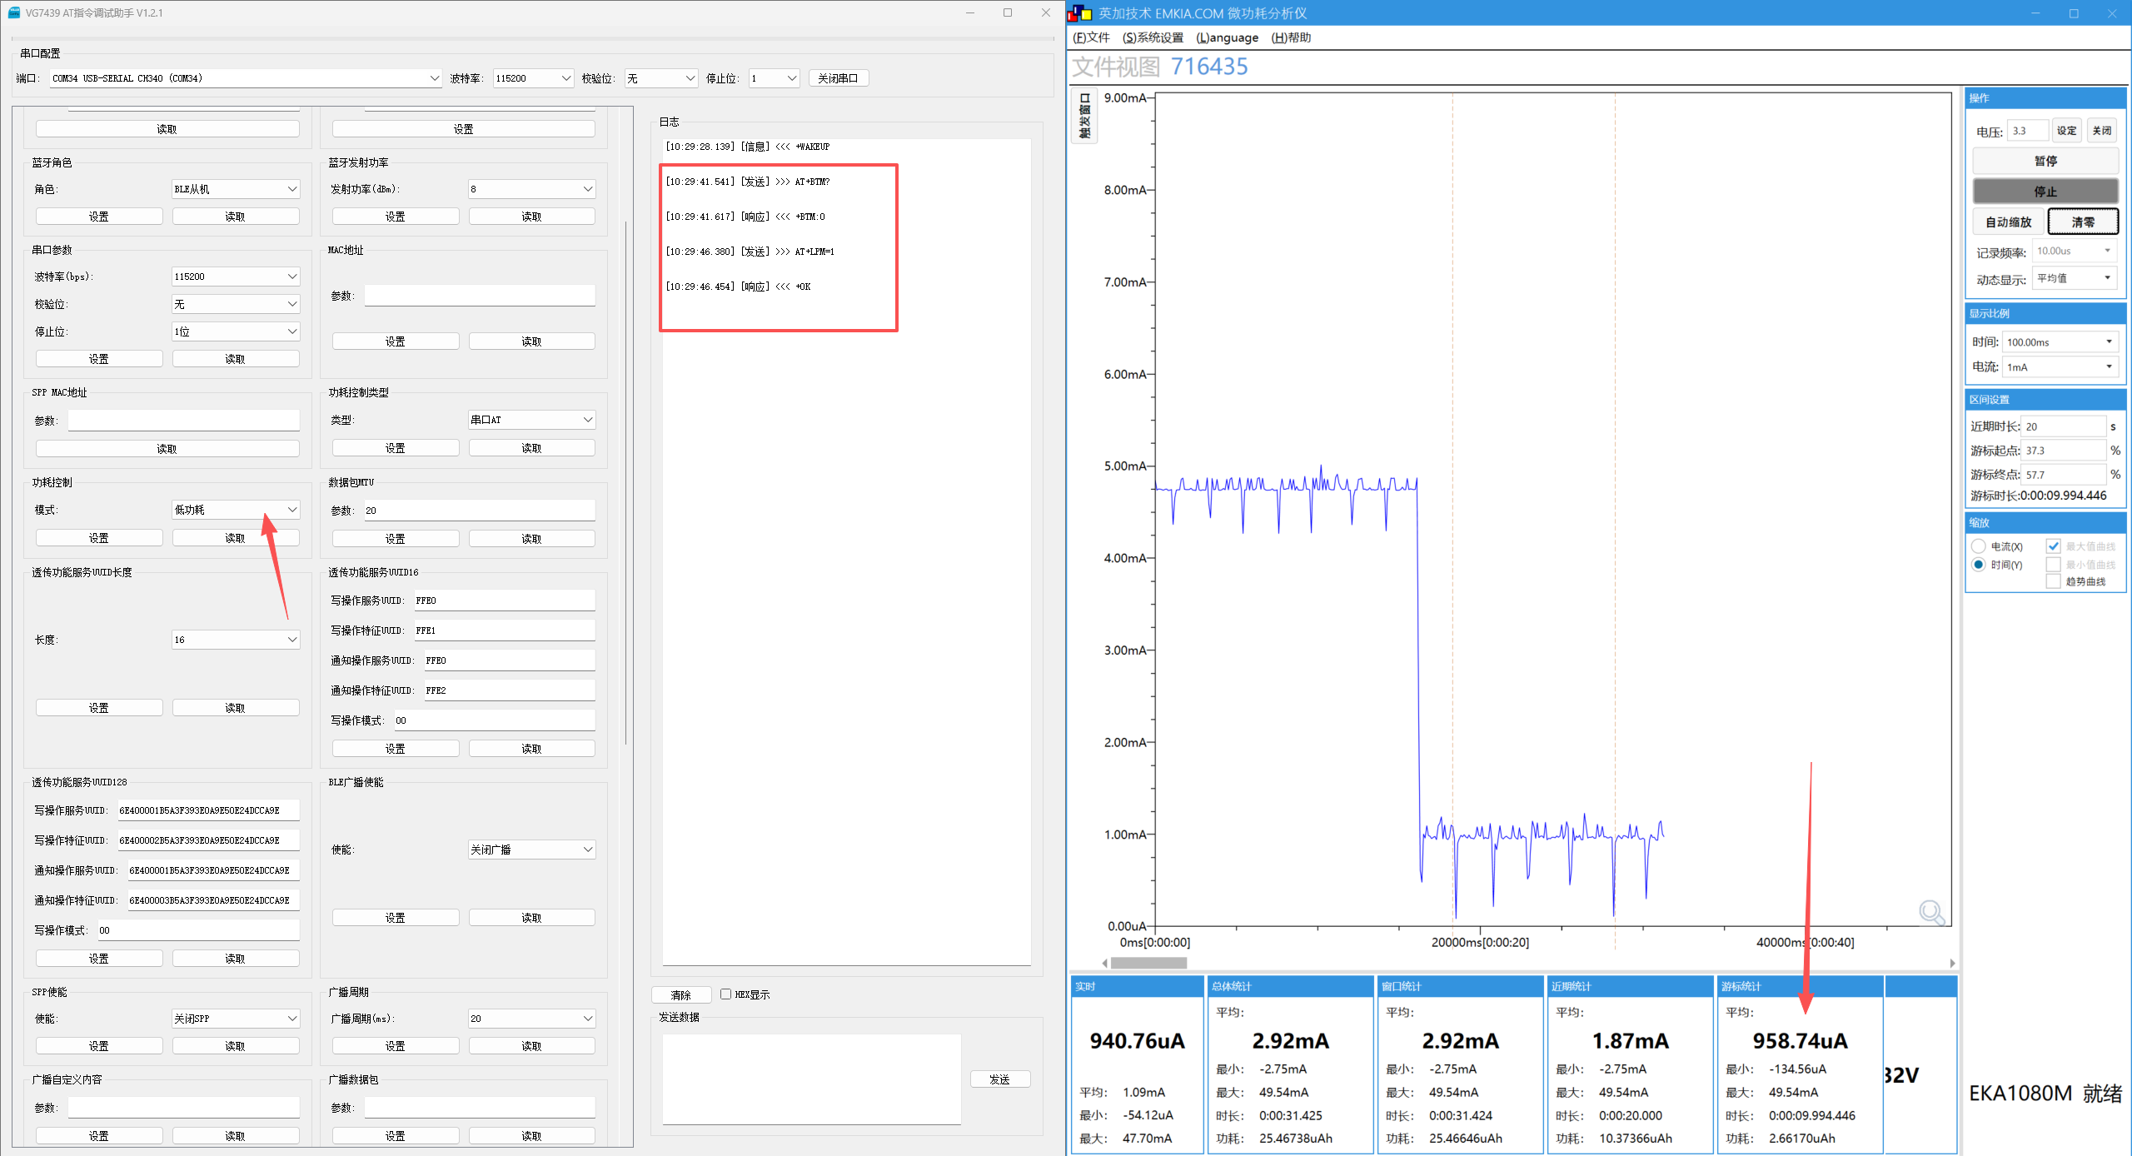
Task: Toggle the 最大值曲线 checkbox
Action: [2053, 546]
